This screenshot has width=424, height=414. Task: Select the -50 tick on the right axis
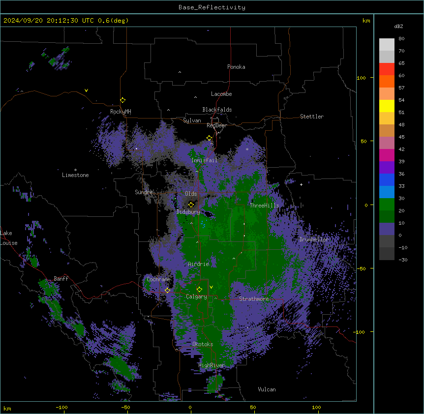(361, 268)
